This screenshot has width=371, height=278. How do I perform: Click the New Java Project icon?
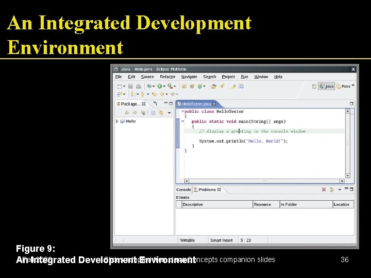coord(184,86)
